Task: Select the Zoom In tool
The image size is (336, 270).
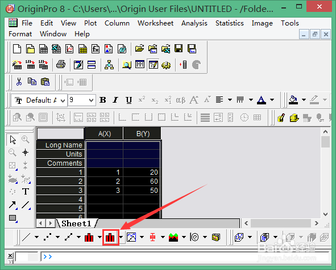Action: point(25,140)
